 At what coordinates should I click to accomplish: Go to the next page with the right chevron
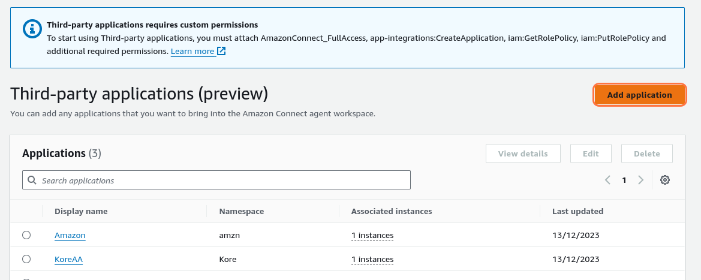640,180
